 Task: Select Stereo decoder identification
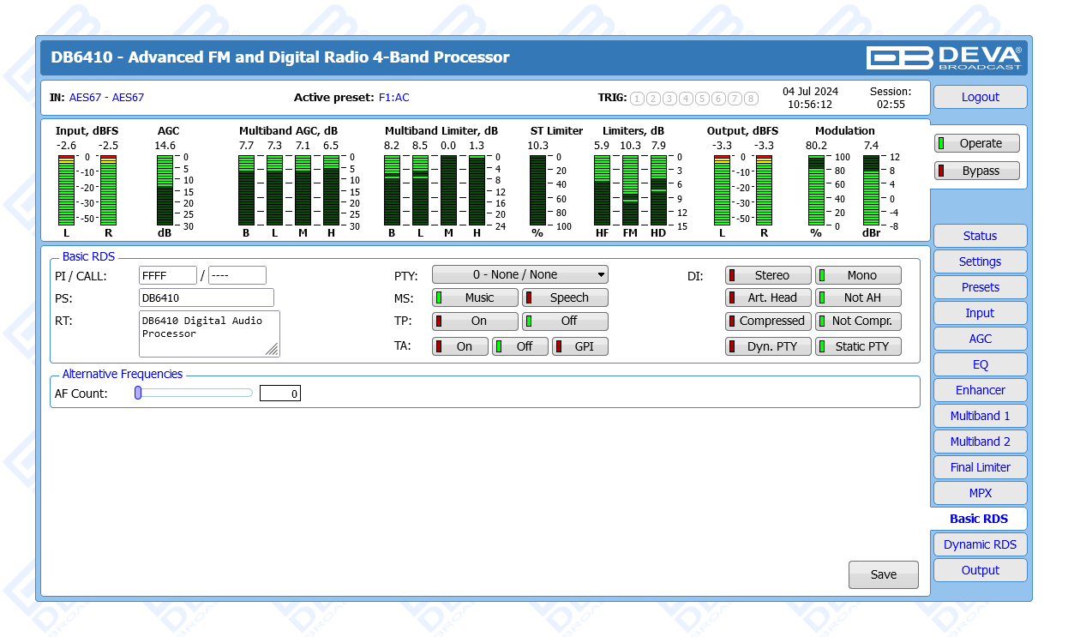pos(769,275)
